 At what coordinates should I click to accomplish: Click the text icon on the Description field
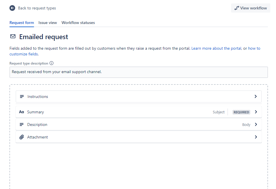(22, 124)
